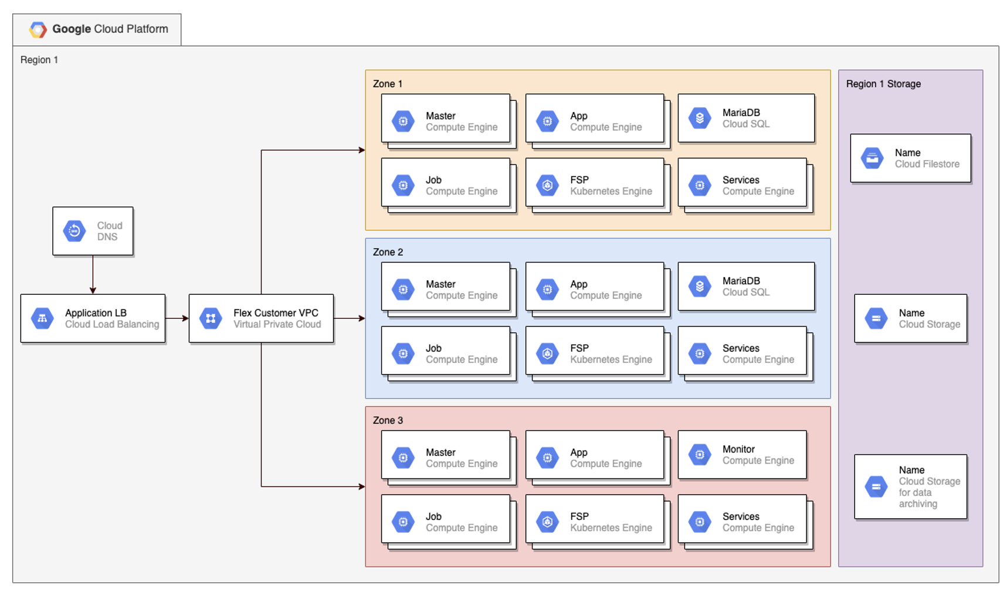Click the Cloud Filestore icon
This screenshot has height=592, width=1007.
(872, 158)
